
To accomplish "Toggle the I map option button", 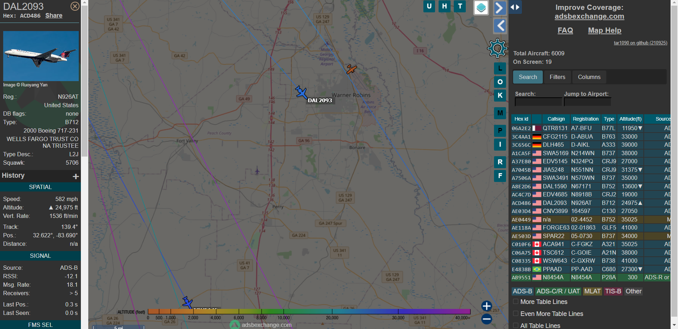I will (x=500, y=144).
